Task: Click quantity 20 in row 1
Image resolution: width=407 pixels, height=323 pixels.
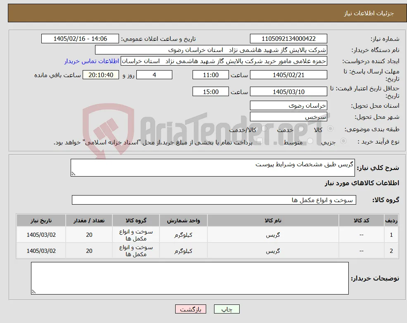Action: coord(89,235)
